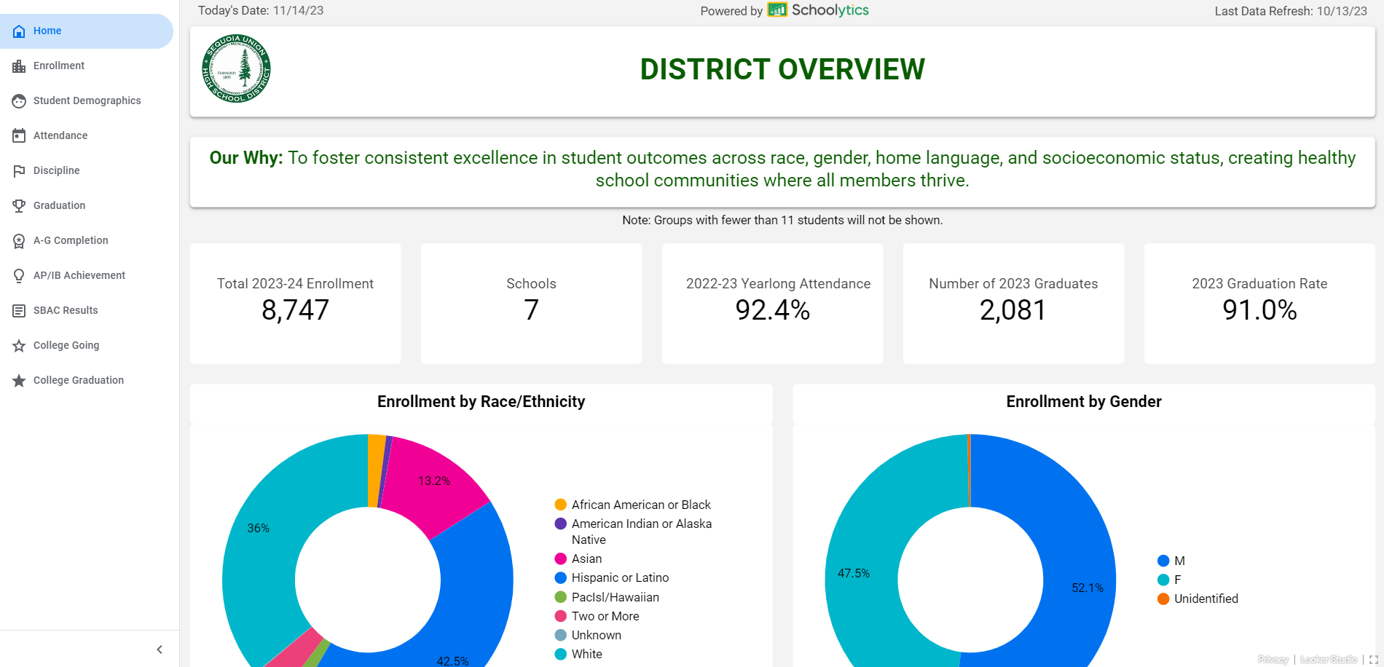This screenshot has width=1384, height=667.
Task: Click the Enrollment by Gender chart title
Action: [x=1084, y=402]
